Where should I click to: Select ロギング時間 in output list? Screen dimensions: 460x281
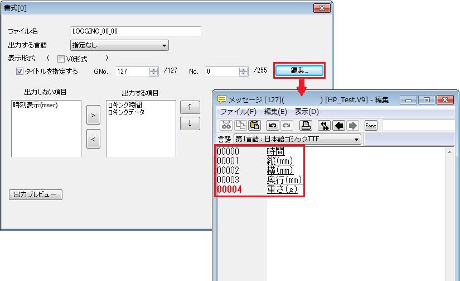click(125, 105)
